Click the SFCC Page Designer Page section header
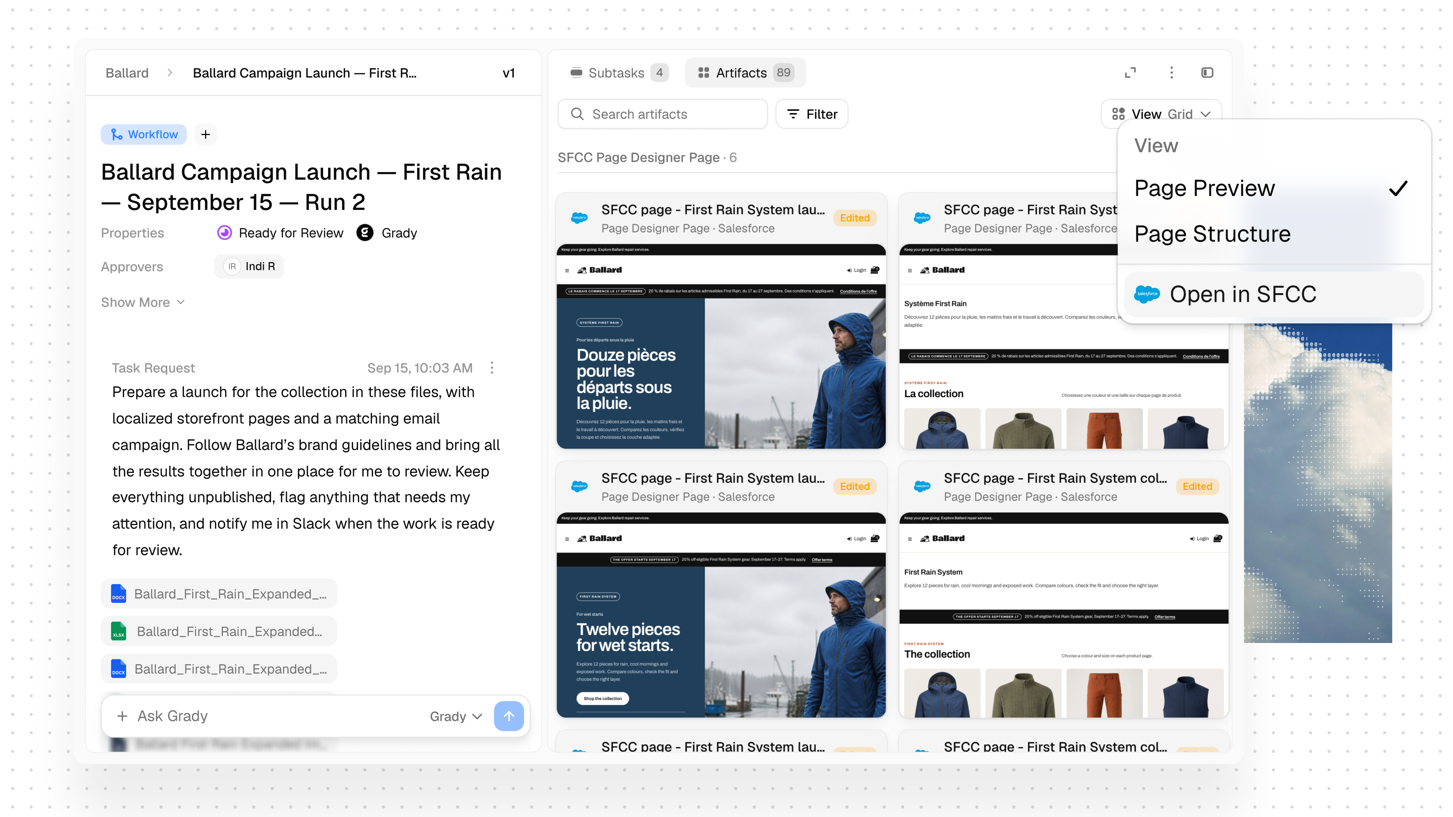The width and height of the screenshot is (1453, 817). [x=647, y=157]
